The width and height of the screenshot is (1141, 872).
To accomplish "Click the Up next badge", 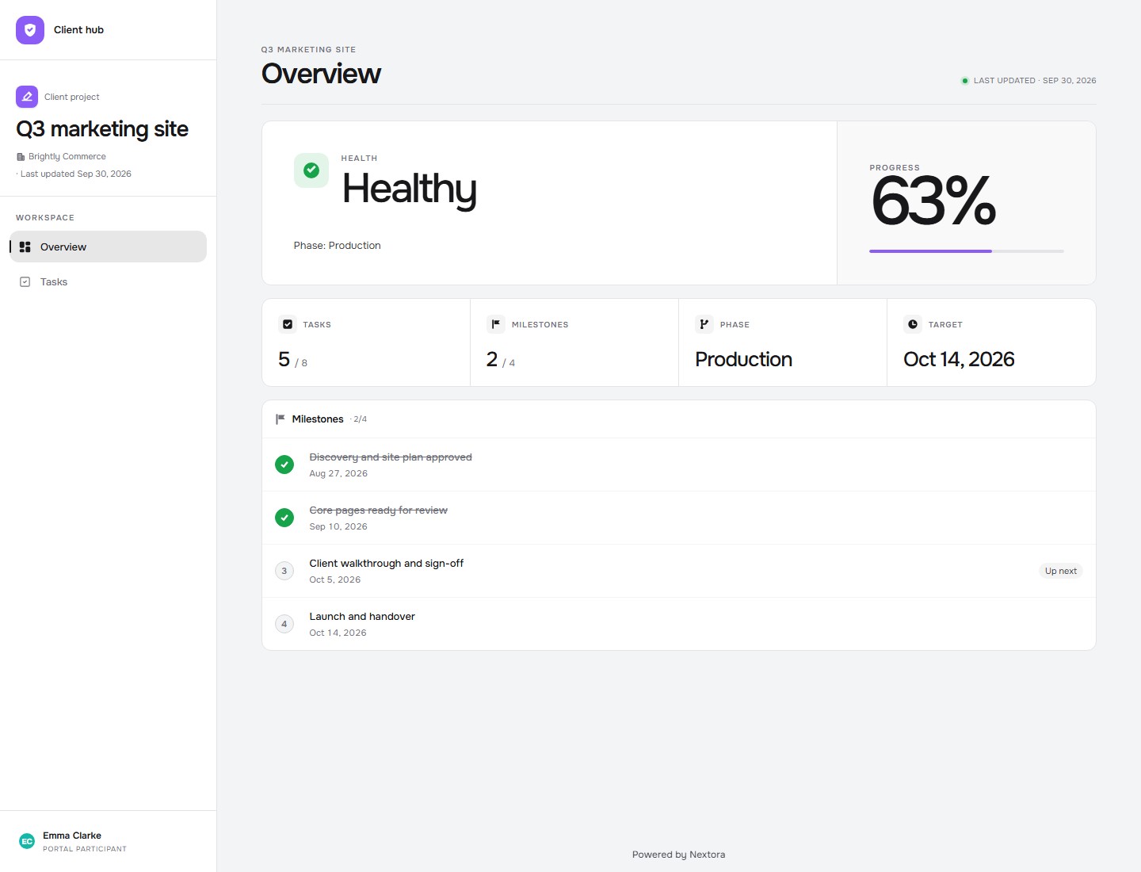I will [1060, 571].
